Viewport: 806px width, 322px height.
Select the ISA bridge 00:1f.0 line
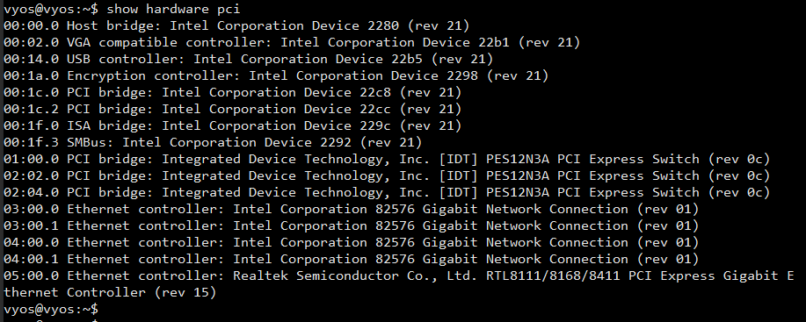tap(232, 125)
